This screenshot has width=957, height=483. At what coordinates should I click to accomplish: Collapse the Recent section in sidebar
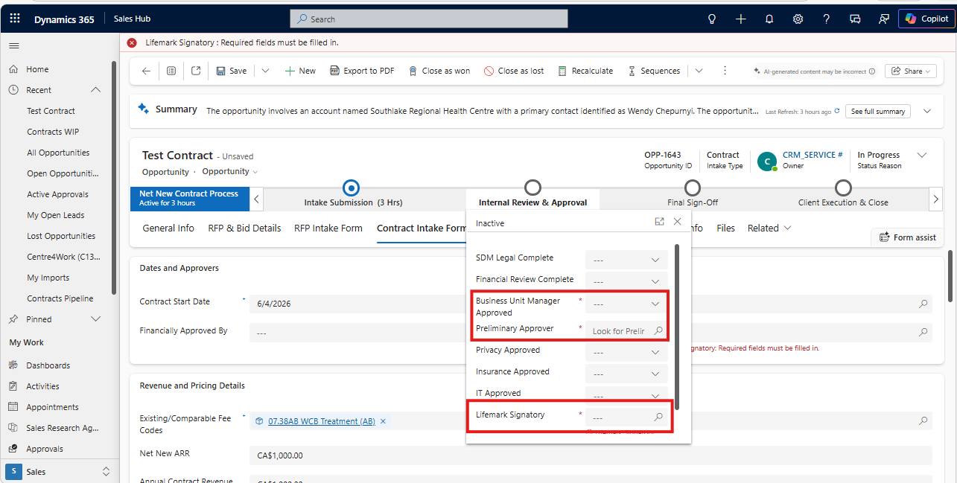click(x=95, y=90)
